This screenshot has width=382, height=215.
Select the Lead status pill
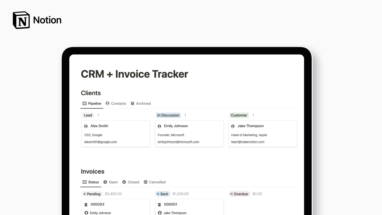tap(88, 115)
